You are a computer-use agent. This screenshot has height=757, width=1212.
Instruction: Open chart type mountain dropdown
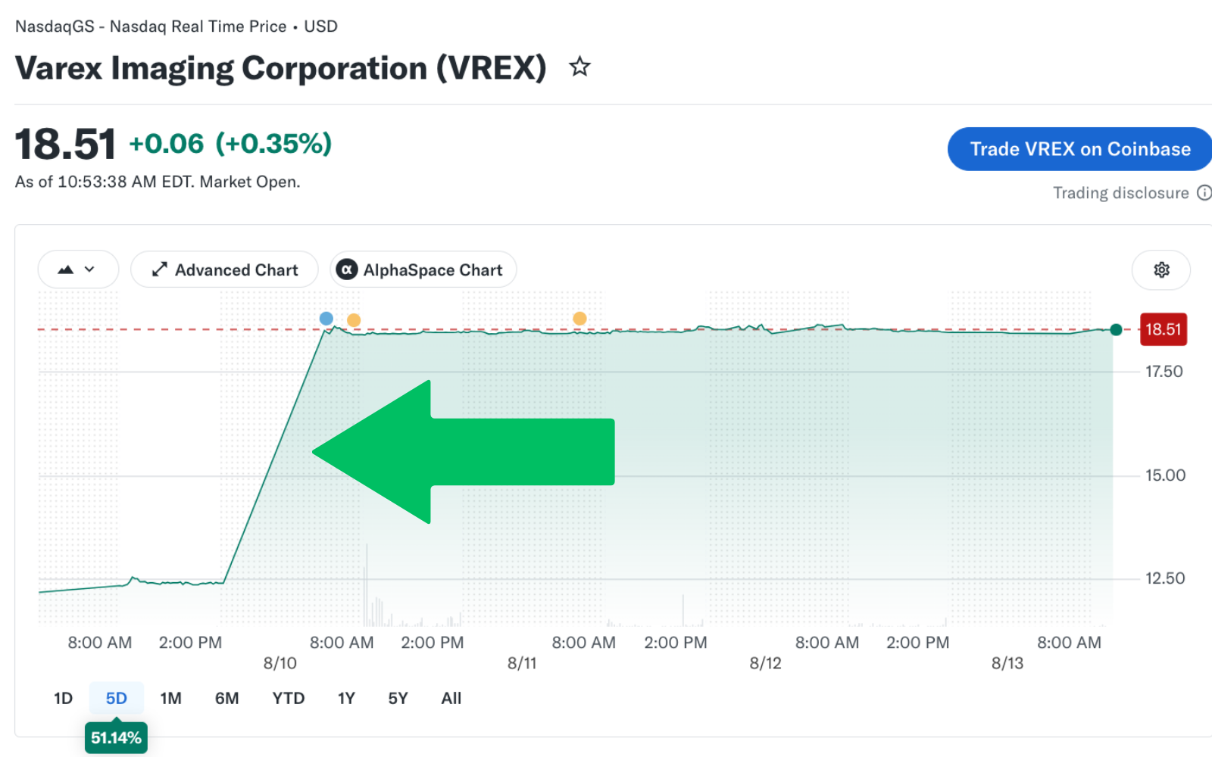pos(78,269)
